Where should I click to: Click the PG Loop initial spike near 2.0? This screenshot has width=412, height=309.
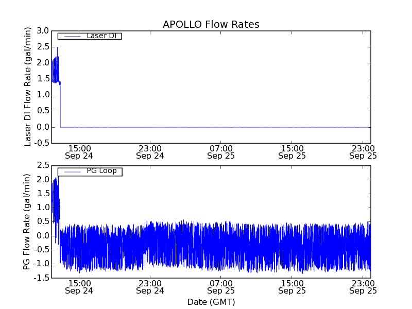(x=56, y=179)
